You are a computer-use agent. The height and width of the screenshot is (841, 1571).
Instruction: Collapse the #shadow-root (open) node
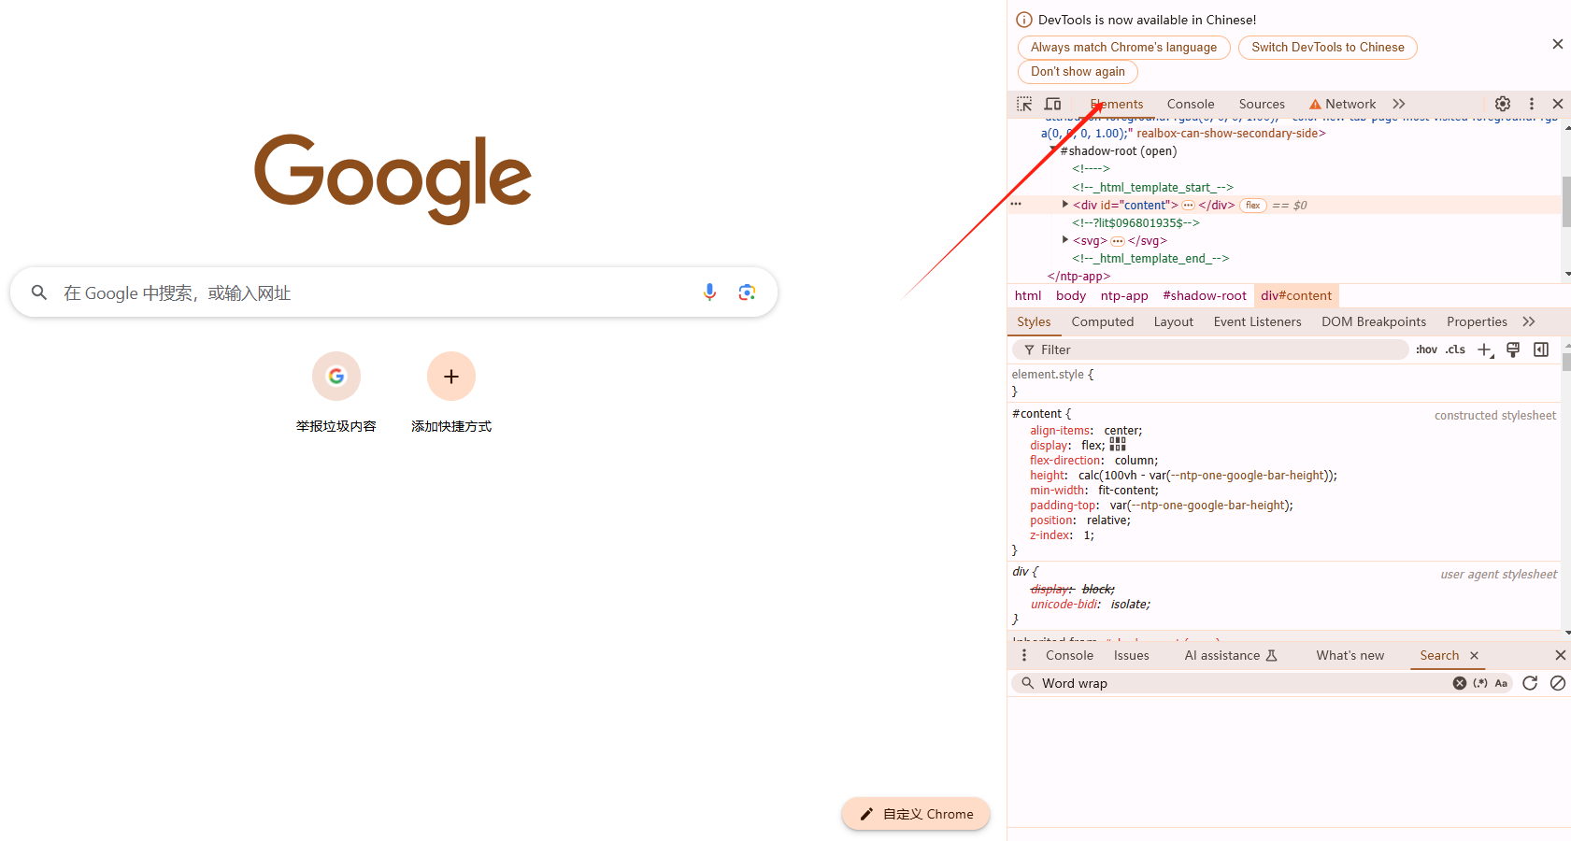1054,150
